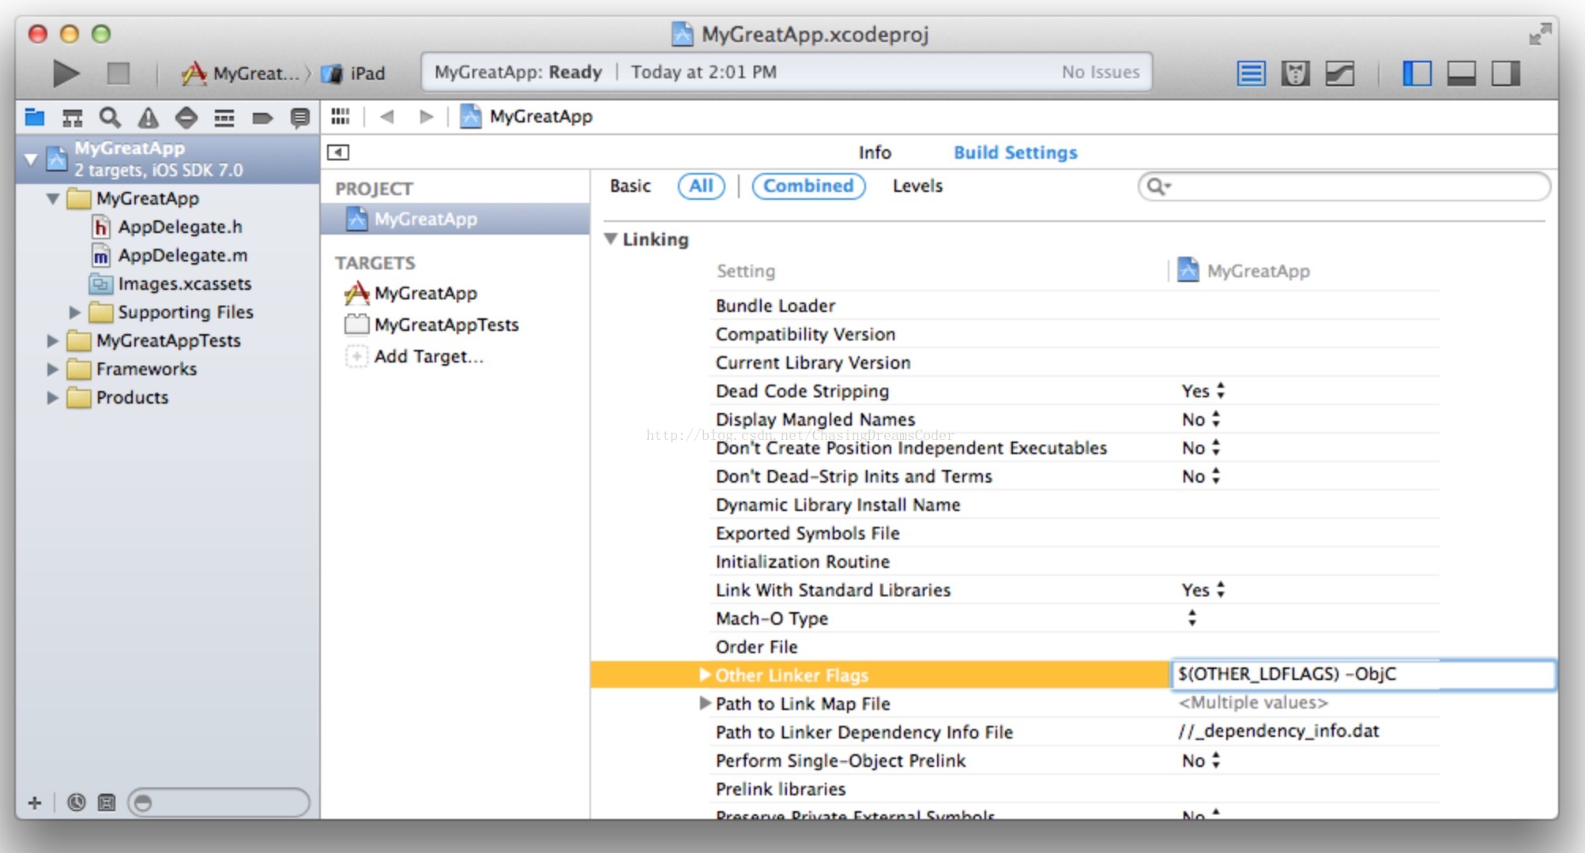The height and width of the screenshot is (853, 1585).
Task: Click the Stop button in toolbar
Action: coord(119,73)
